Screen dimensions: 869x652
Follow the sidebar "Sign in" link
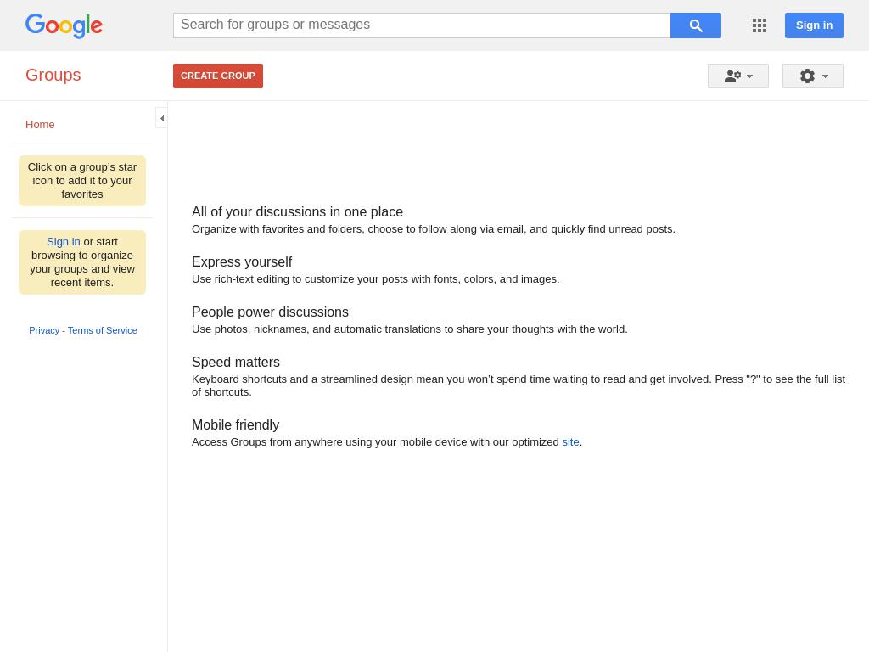(64, 242)
